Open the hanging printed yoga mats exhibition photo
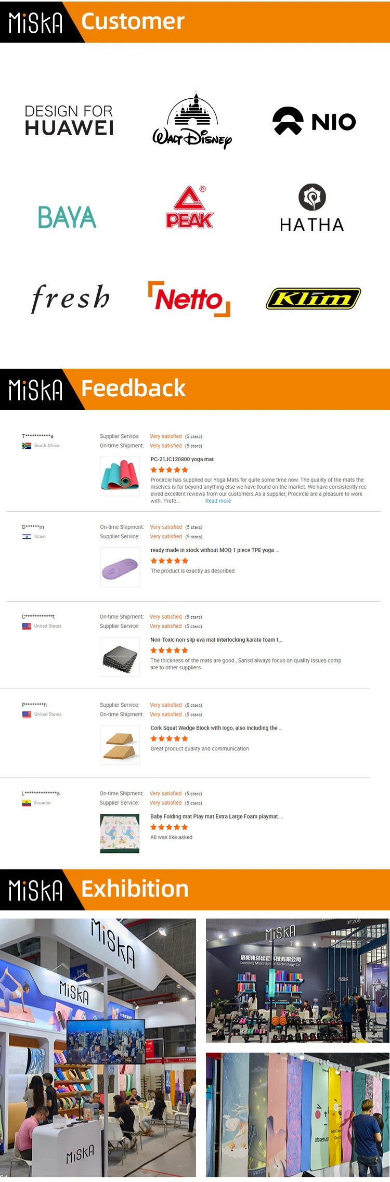Image resolution: width=390 pixels, height=1182 pixels. coord(297,1115)
